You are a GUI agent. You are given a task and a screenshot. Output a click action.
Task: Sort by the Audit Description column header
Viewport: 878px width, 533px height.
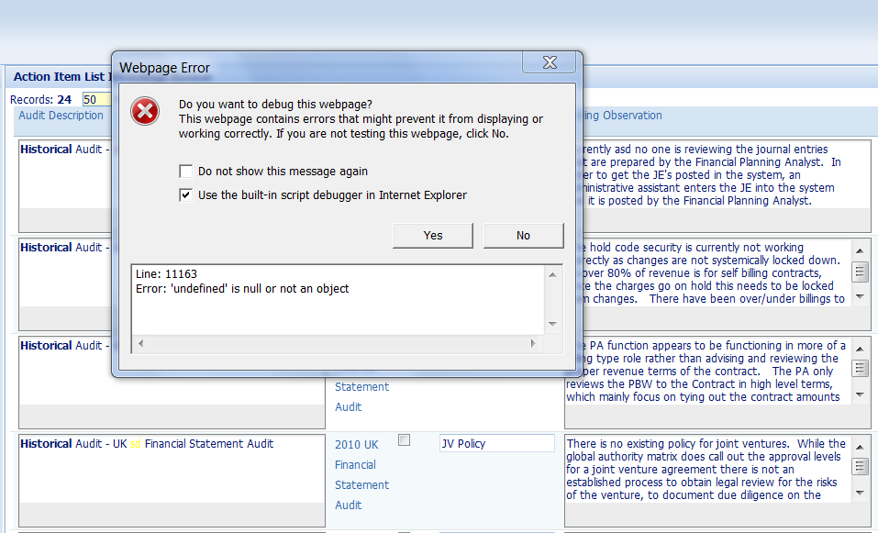61,116
